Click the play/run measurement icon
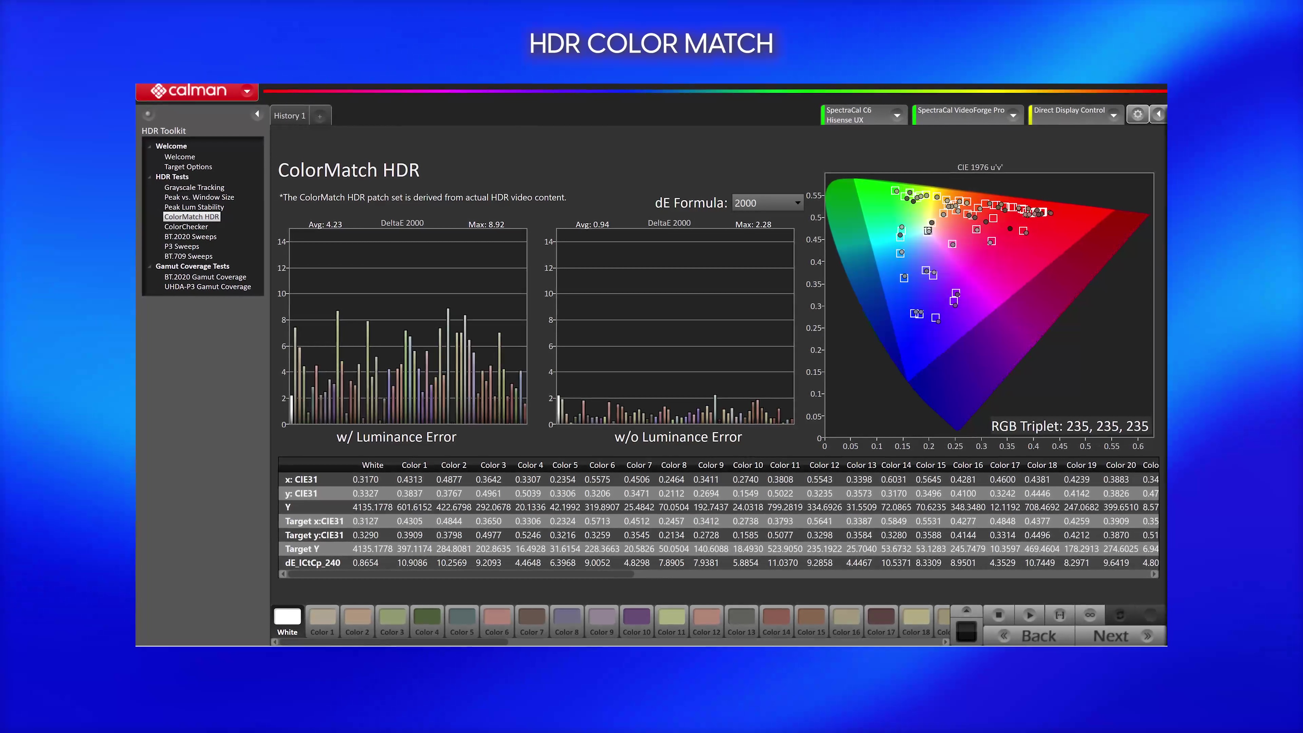The width and height of the screenshot is (1303, 733). (1027, 614)
